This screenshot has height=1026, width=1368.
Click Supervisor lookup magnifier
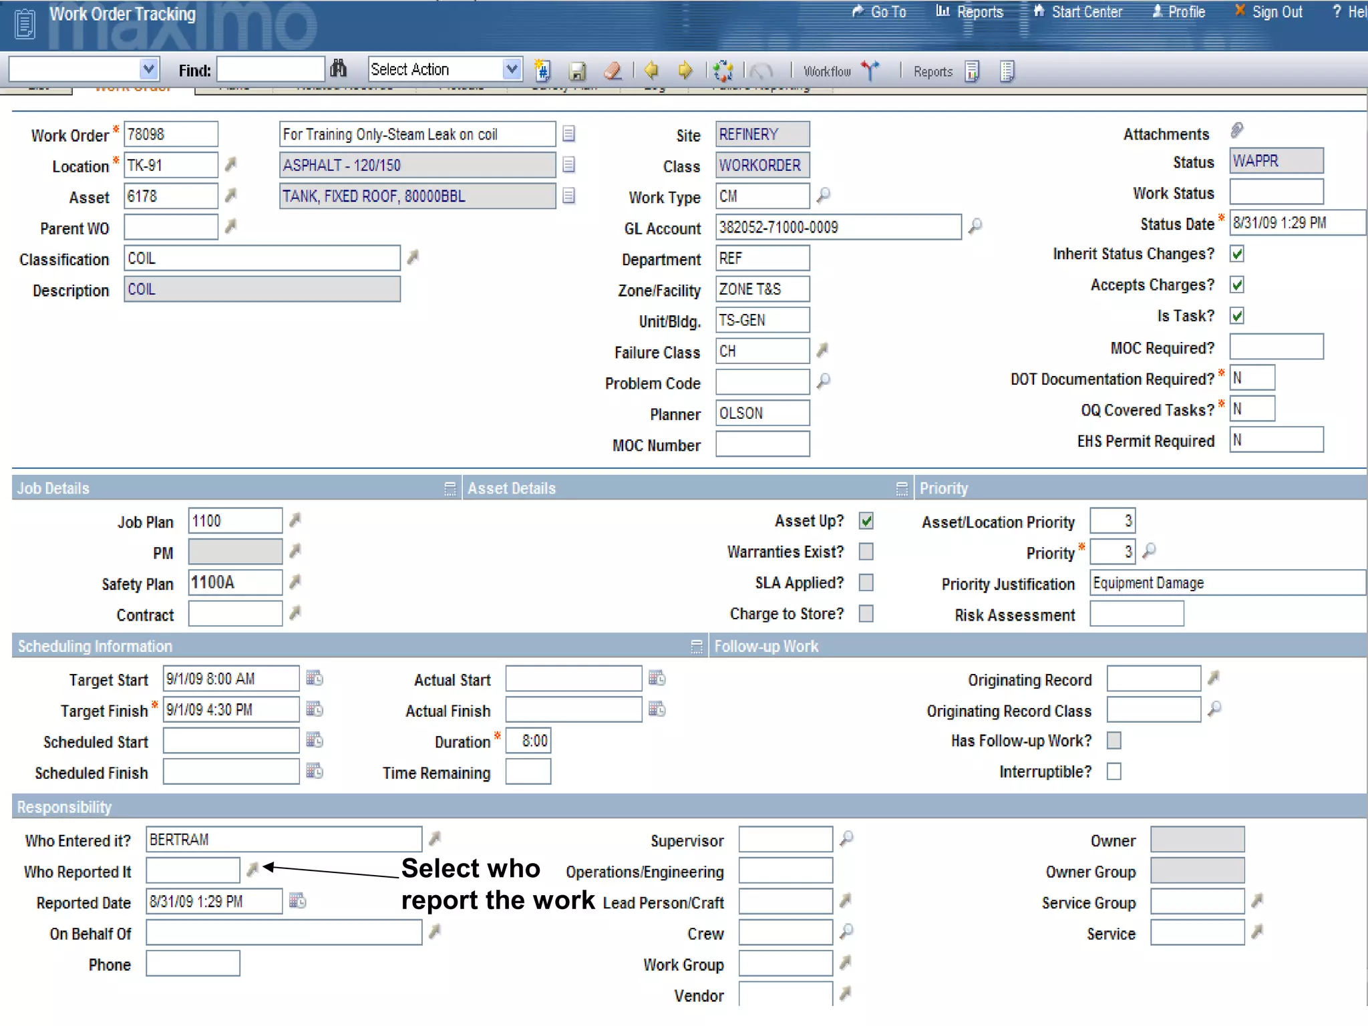click(846, 838)
